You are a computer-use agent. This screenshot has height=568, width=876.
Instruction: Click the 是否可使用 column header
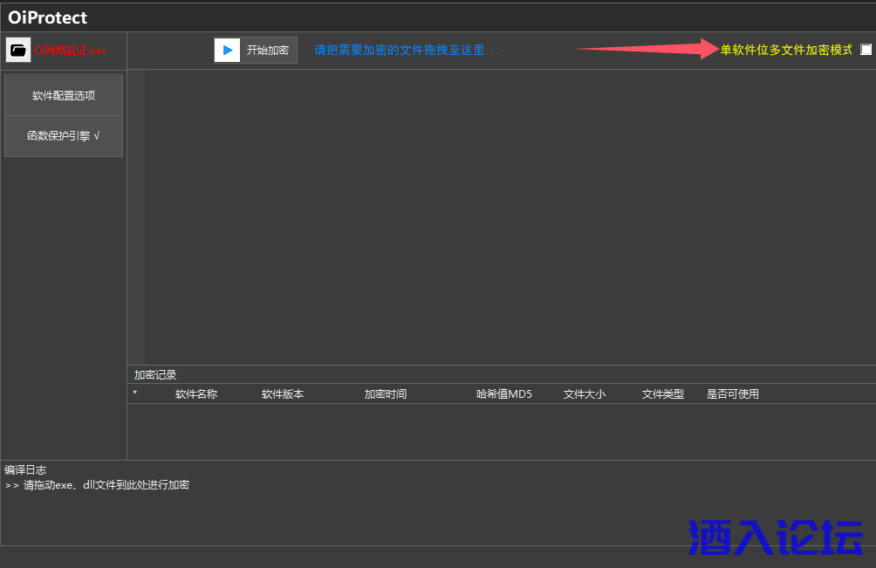[x=733, y=394]
